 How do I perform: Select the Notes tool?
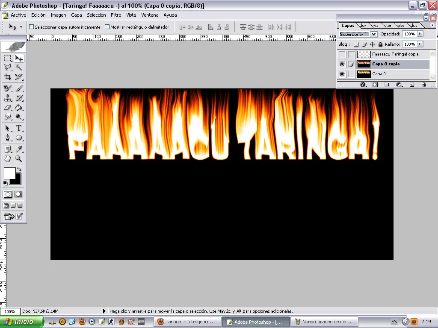[x=8, y=149]
